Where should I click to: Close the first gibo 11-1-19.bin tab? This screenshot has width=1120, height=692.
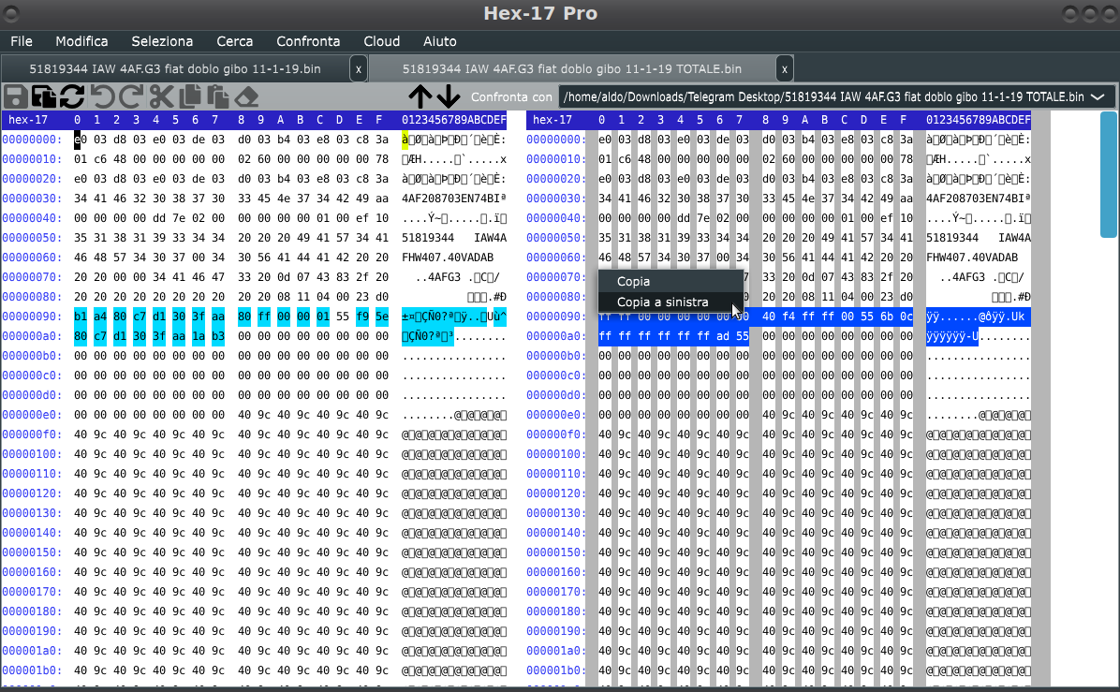(359, 69)
